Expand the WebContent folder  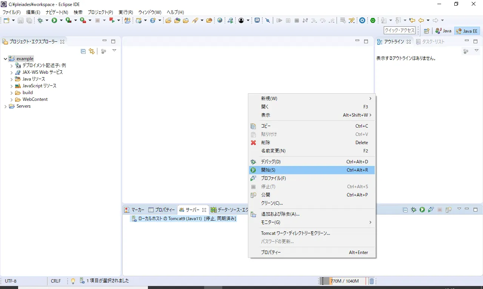pos(11,99)
